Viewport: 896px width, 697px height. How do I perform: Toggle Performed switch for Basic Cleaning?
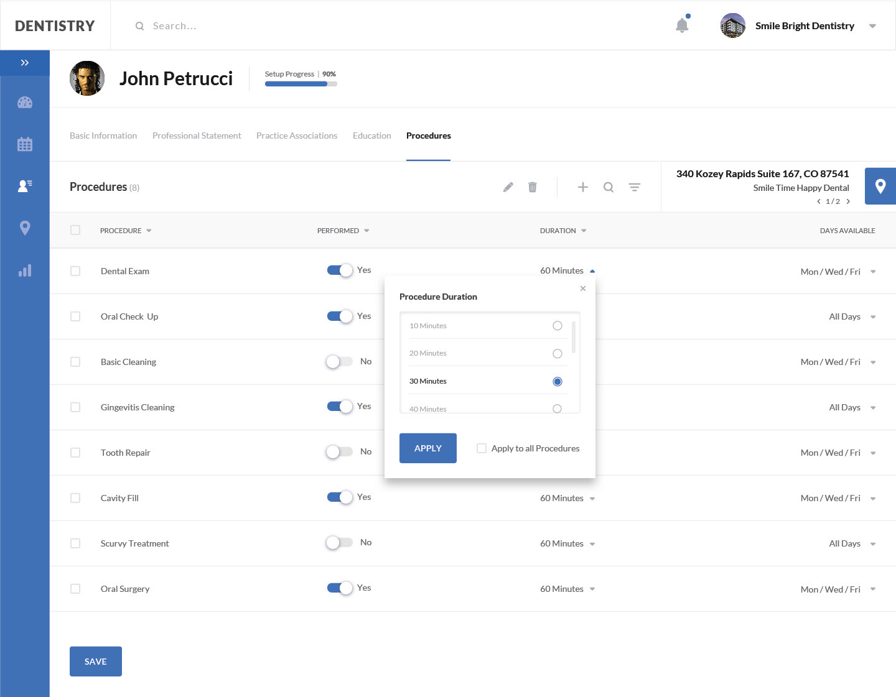pos(339,361)
